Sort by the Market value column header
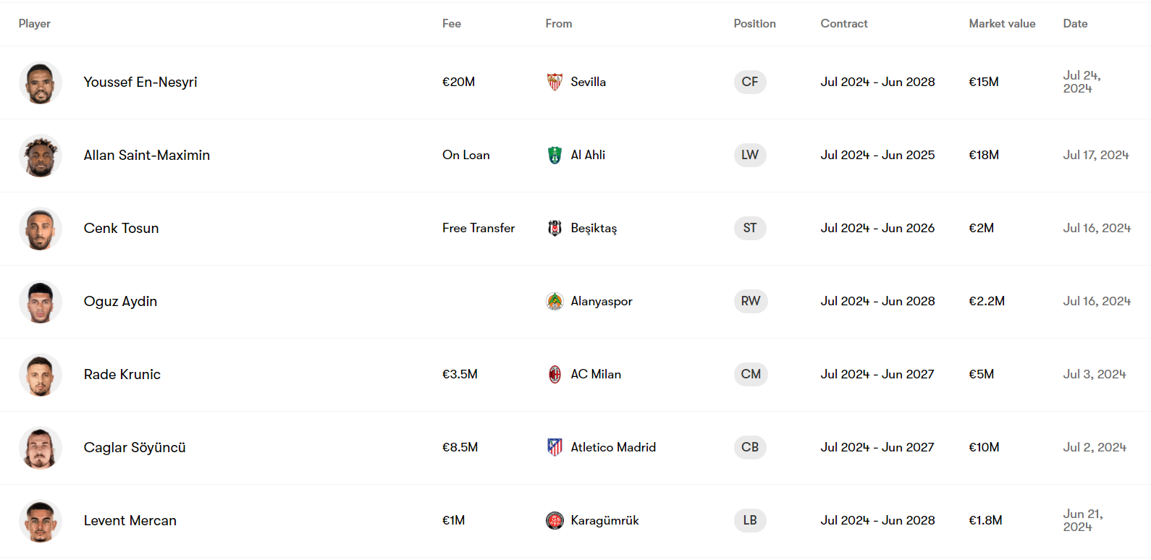1151x560 pixels. [1002, 24]
